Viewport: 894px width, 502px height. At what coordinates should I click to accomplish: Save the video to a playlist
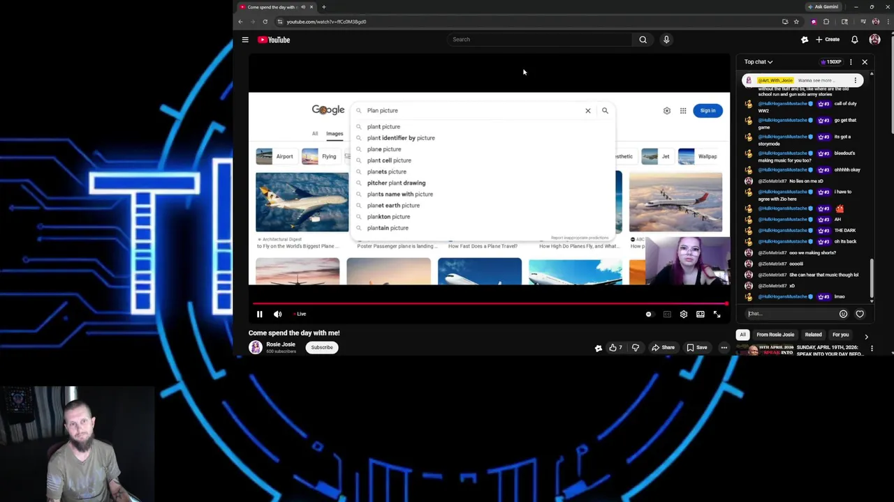697,347
